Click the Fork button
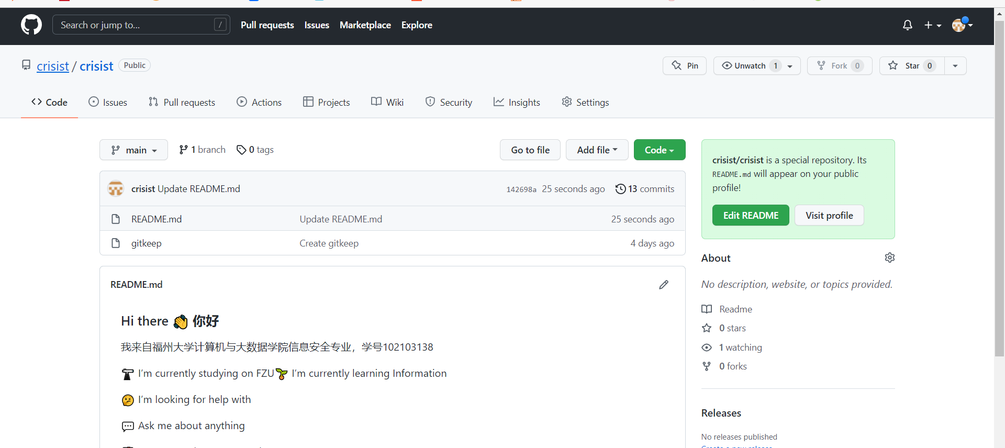 tap(840, 65)
